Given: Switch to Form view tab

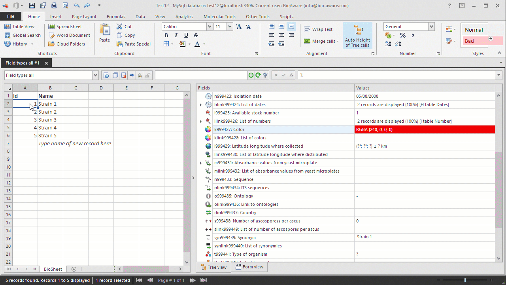Looking at the screenshot, I should (249, 267).
